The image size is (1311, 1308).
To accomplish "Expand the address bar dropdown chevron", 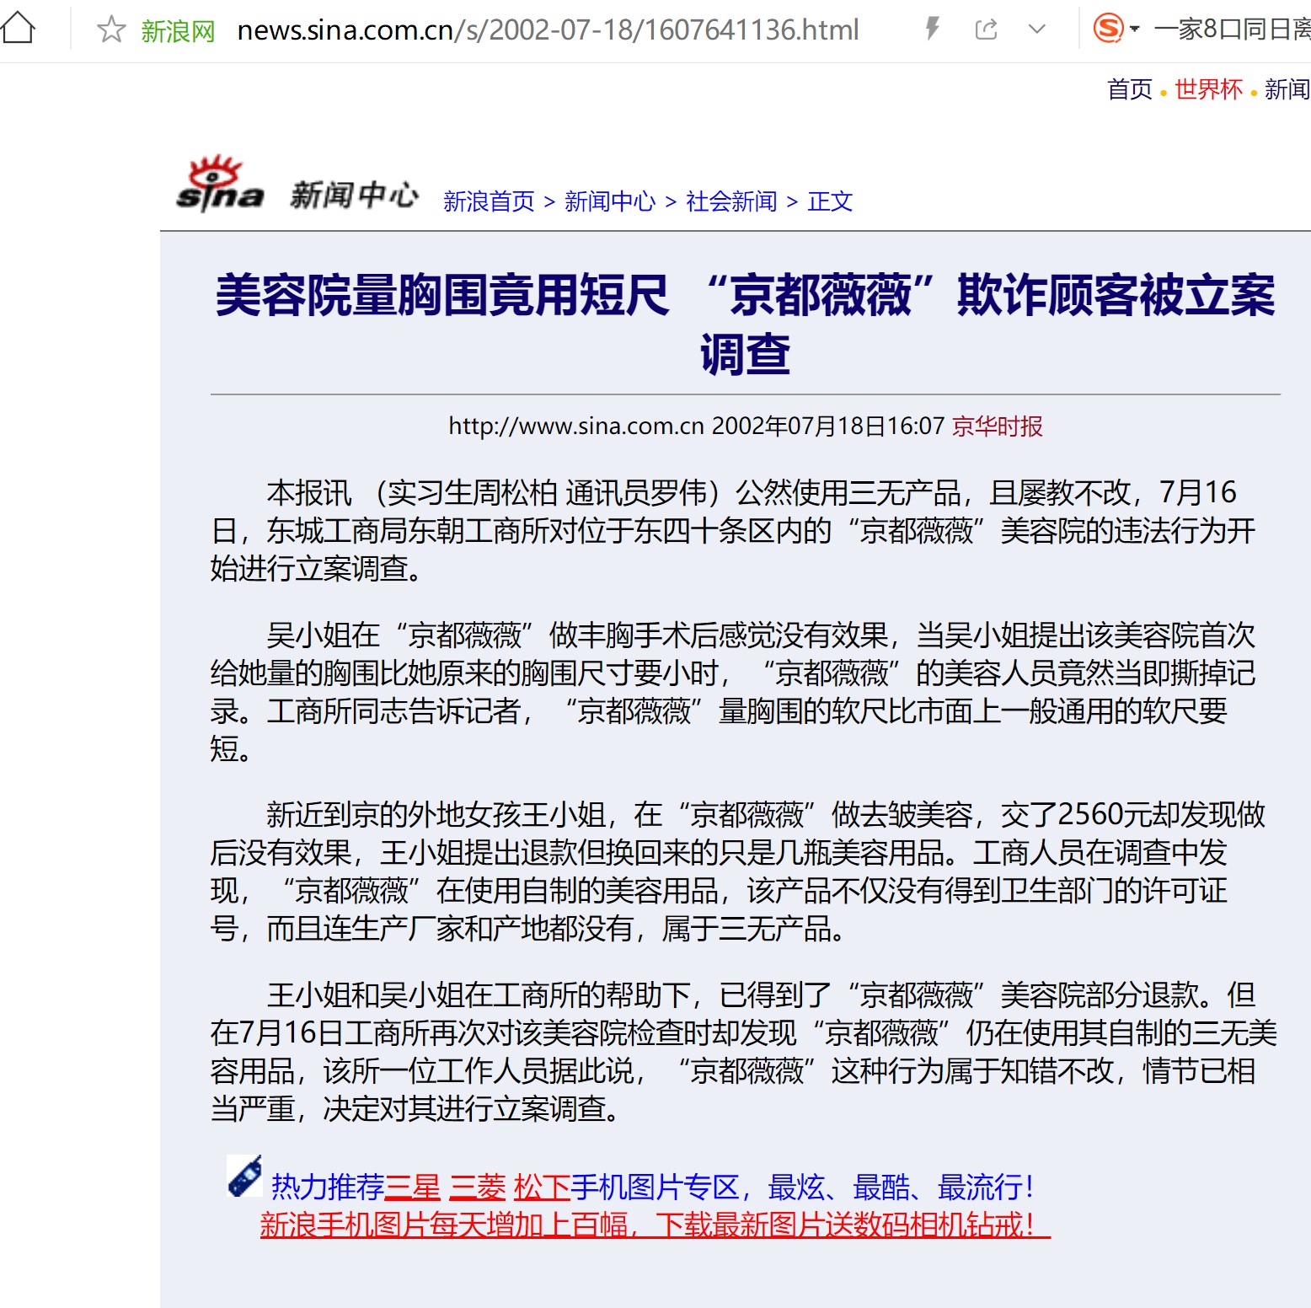I will coord(1037,30).
